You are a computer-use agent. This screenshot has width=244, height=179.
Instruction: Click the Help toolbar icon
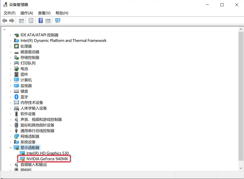pos(41,21)
